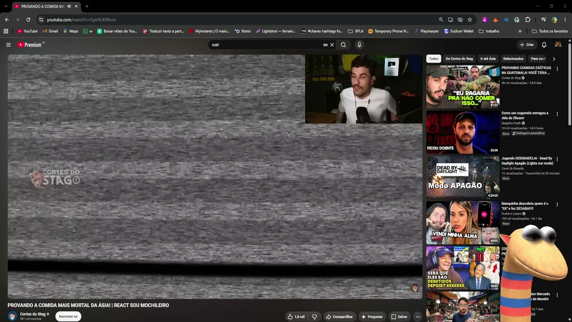The width and height of the screenshot is (572, 322).
Task: Open the on-screen keyboard in search box
Action: click(x=325, y=45)
